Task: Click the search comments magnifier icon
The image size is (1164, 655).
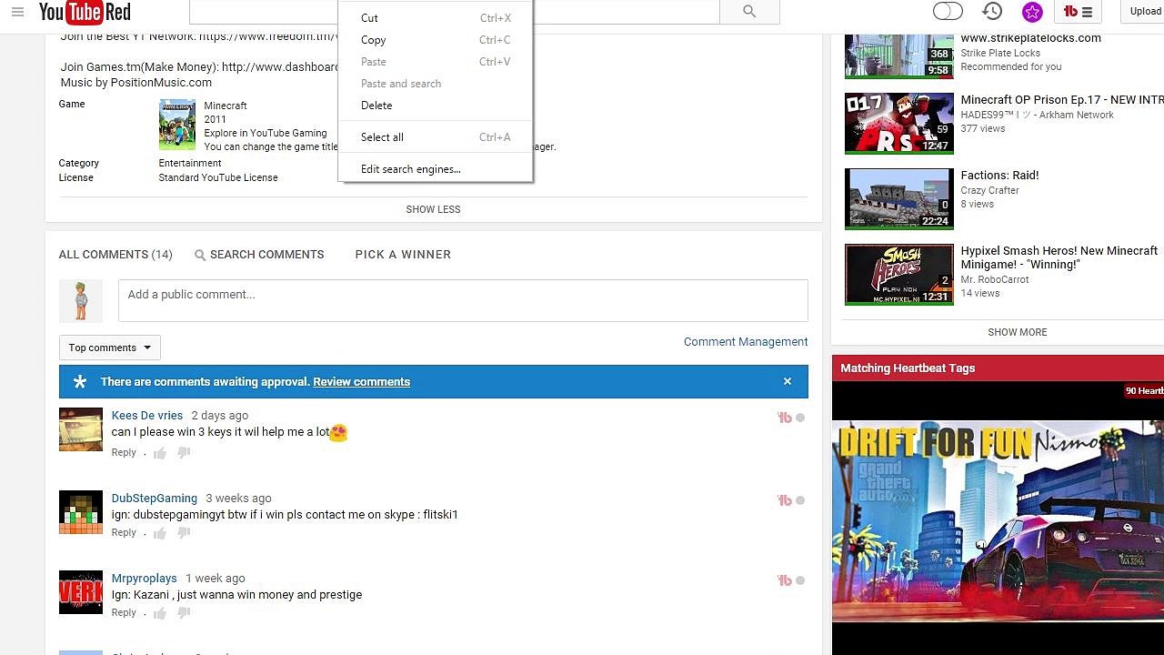Action: coord(200,256)
